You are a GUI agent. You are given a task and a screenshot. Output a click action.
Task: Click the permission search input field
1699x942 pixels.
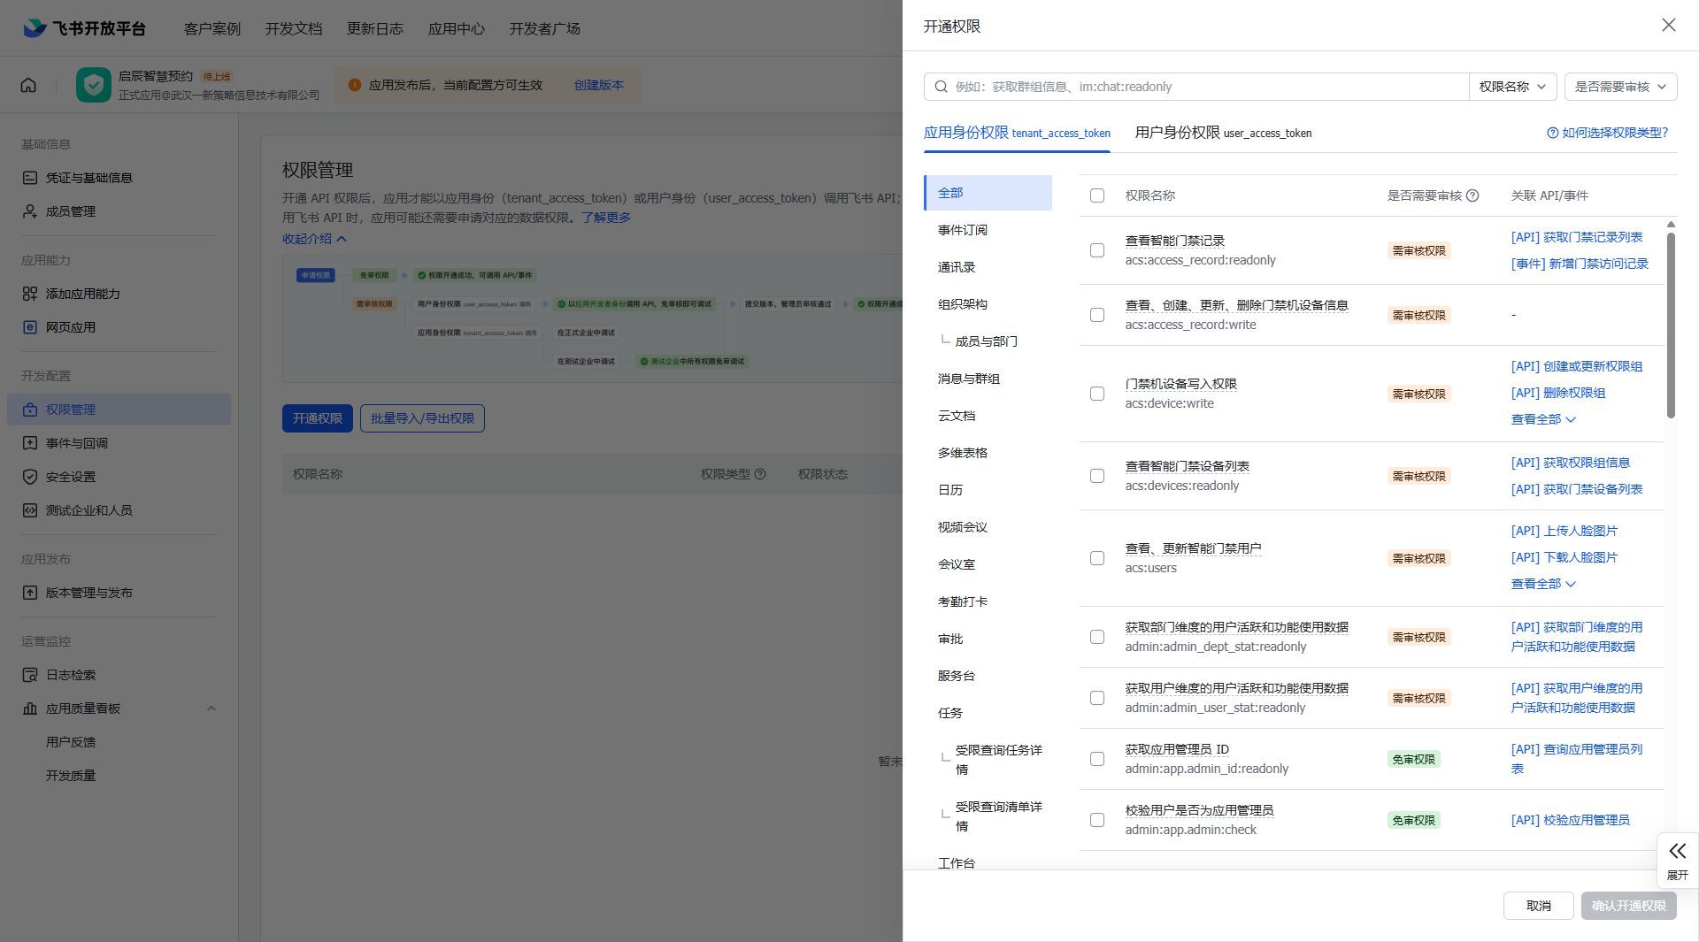1203,87
